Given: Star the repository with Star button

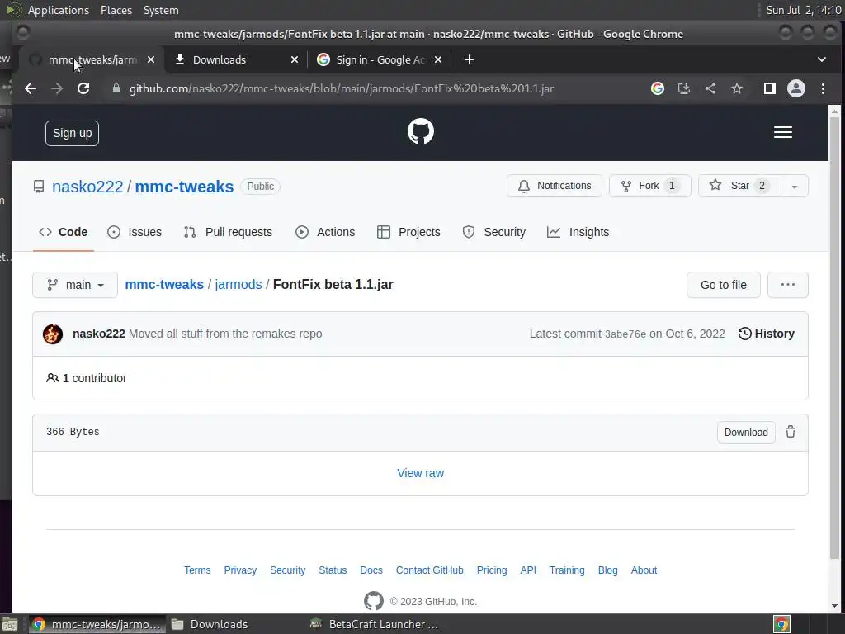Looking at the screenshot, I should click(739, 186).
